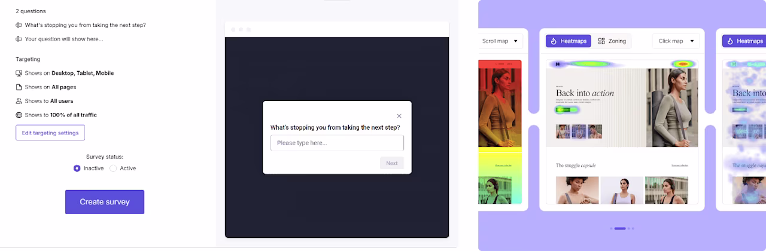Open the Scroll map dropdown
Viewport: 766px width, 251px height.
click(501, 41)
